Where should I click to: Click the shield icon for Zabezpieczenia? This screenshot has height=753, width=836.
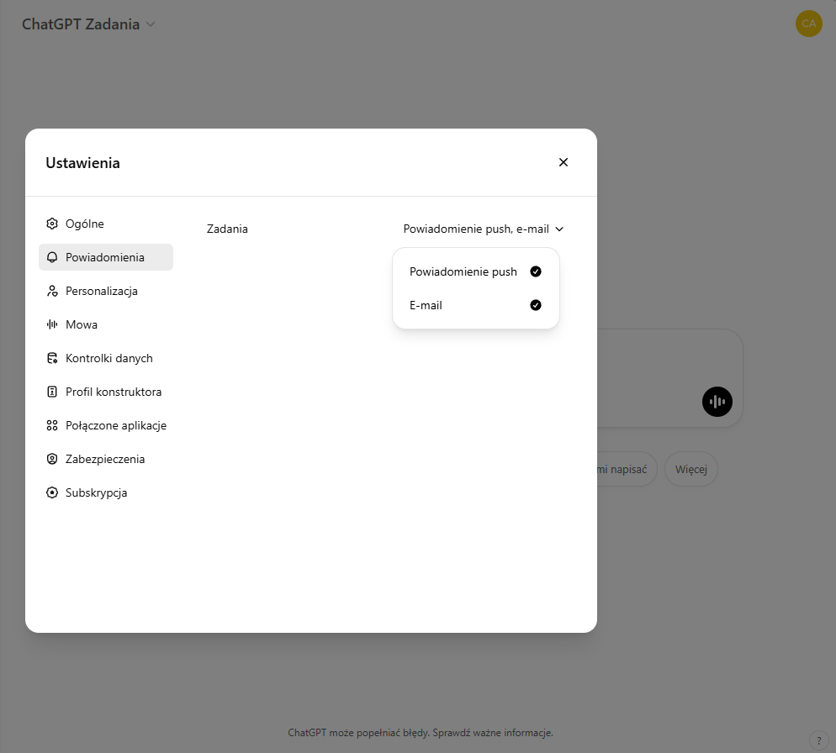(x=51, y=459)
